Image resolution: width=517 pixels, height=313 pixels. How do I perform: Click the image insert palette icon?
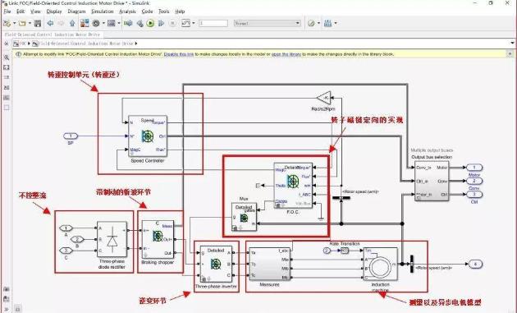[x=7, y=98]
